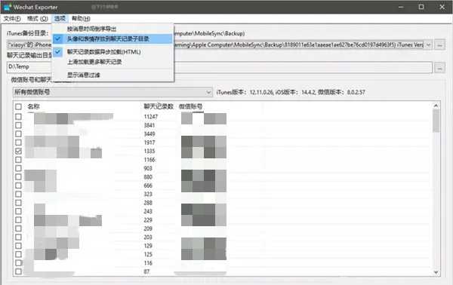Open the 格式(O) menu

pyautogui.click(x=37, y=18)
